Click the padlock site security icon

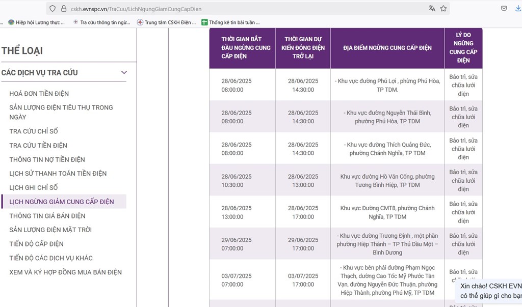[63, 9]
